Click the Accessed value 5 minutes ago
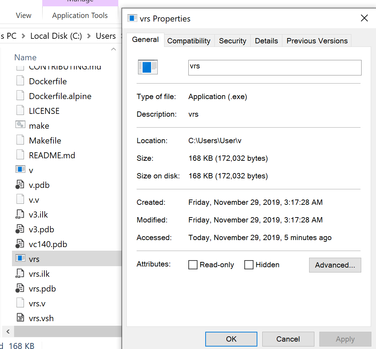The width and height of the screenshot is (376, 349). coord(260,238)
